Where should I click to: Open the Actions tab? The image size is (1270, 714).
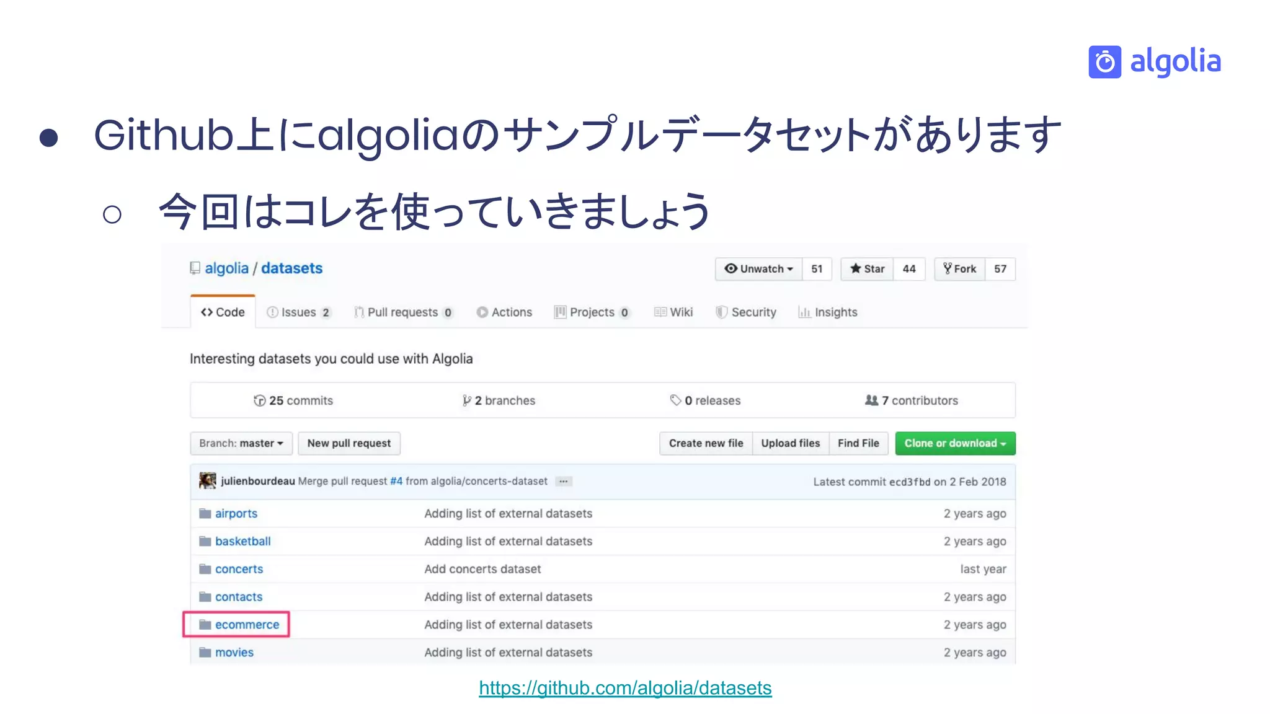(504, 312)
